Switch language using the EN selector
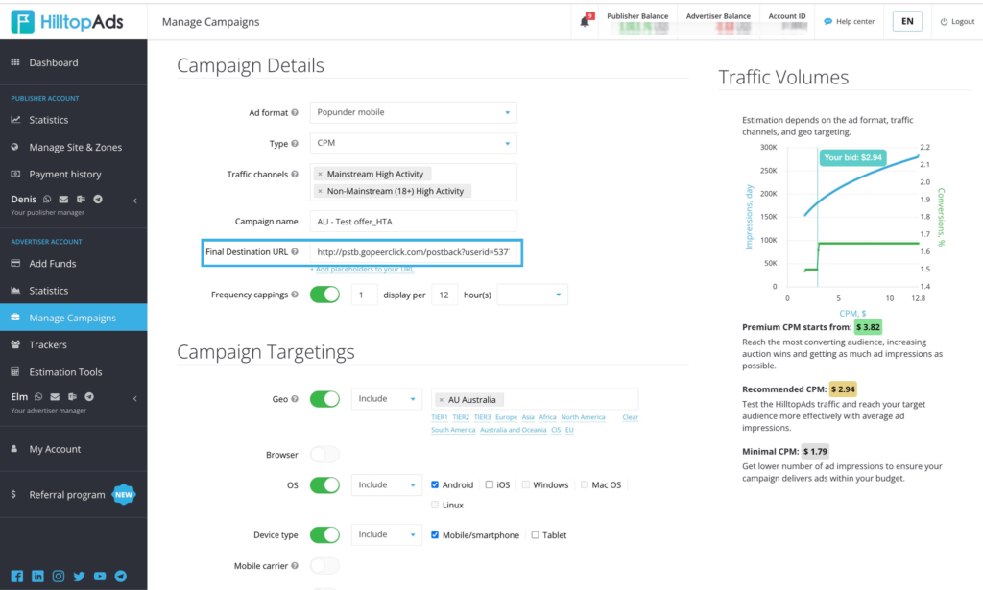Image resolution: width=983 pixels, height=590 pixels. pyautogui.click(x=907, y=21)
